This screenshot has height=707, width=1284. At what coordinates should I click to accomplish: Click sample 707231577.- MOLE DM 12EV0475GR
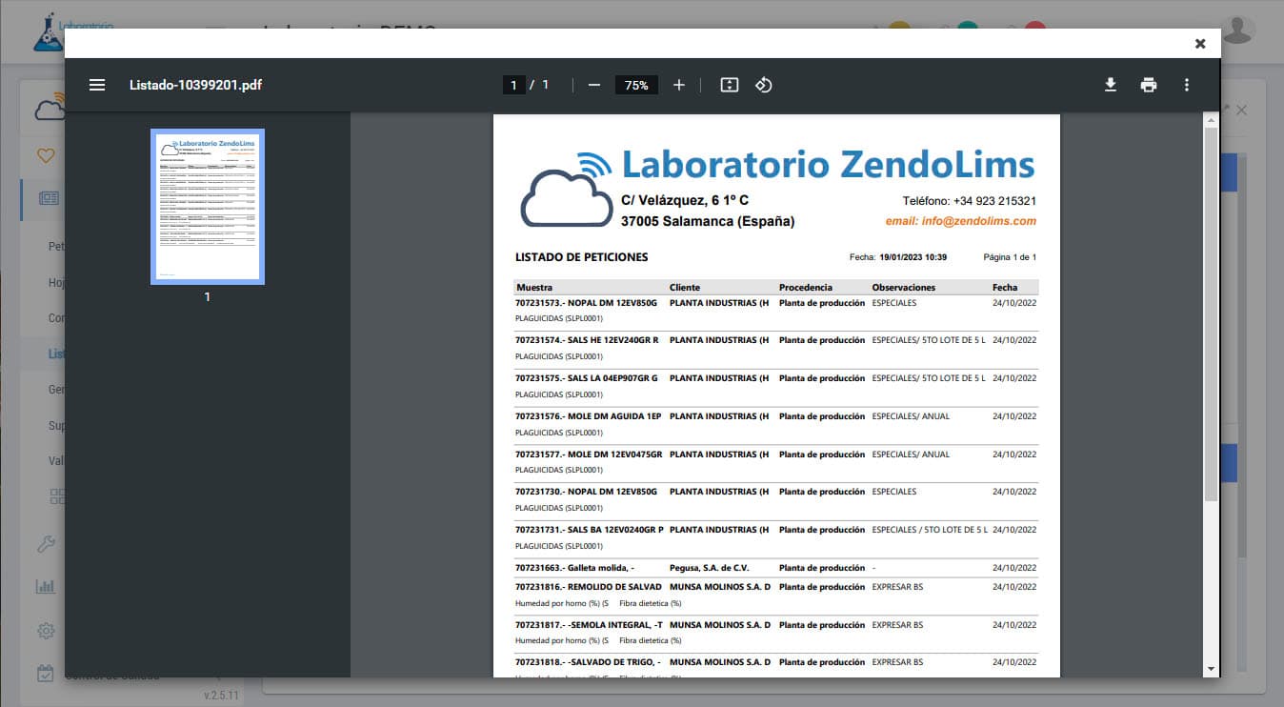click(589, 454)
